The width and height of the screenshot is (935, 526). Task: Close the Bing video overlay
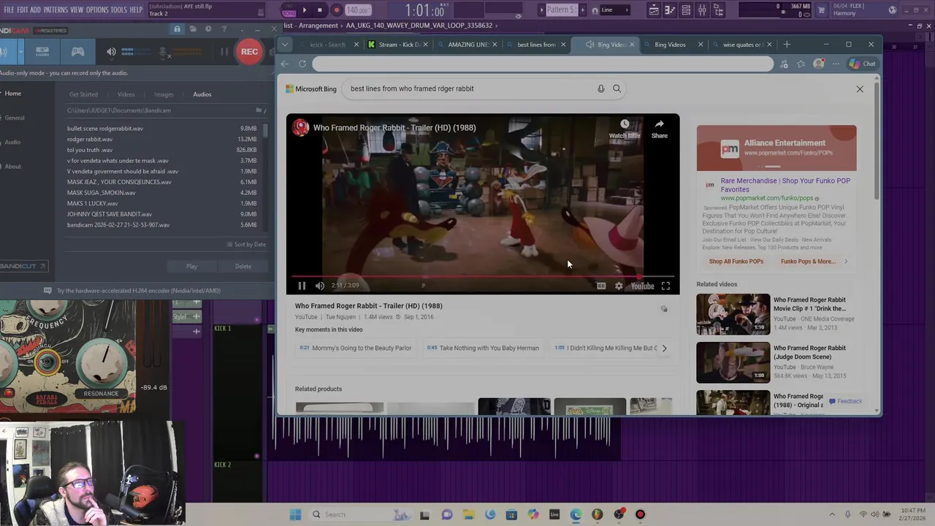pyautogui.click(x=860, y=89)
